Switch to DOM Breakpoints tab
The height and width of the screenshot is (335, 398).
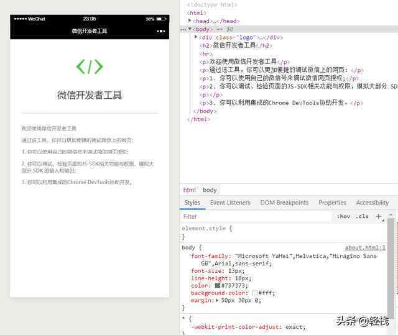coord(284,203)
